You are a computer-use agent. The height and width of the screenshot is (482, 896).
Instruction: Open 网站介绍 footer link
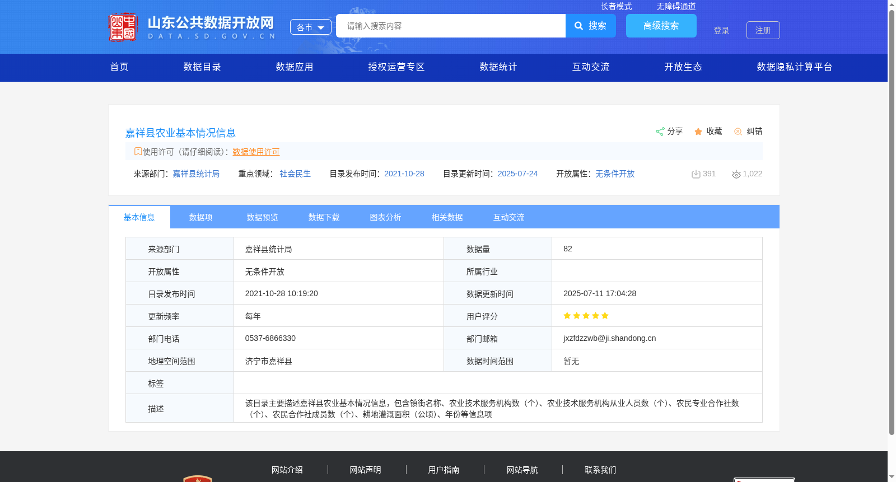pos(287,470)
